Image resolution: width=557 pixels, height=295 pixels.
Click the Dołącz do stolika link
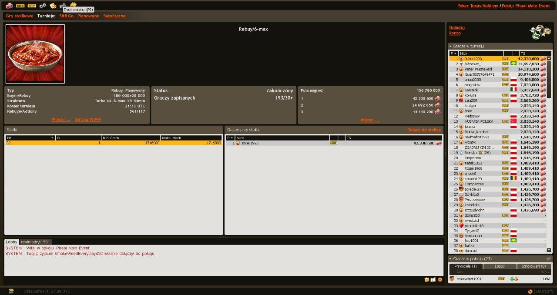click(423, 130)
